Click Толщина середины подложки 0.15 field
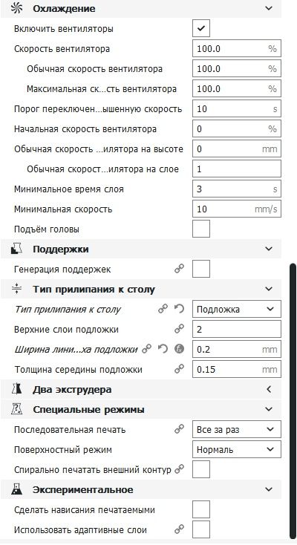The image size is (297, 545). pyautogui.click(x=237, y=369)
